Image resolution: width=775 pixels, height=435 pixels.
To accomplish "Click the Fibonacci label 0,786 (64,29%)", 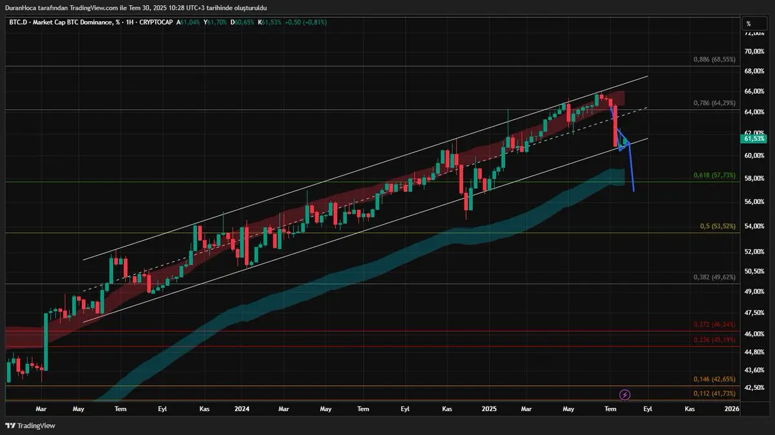I will coord(714,103).
